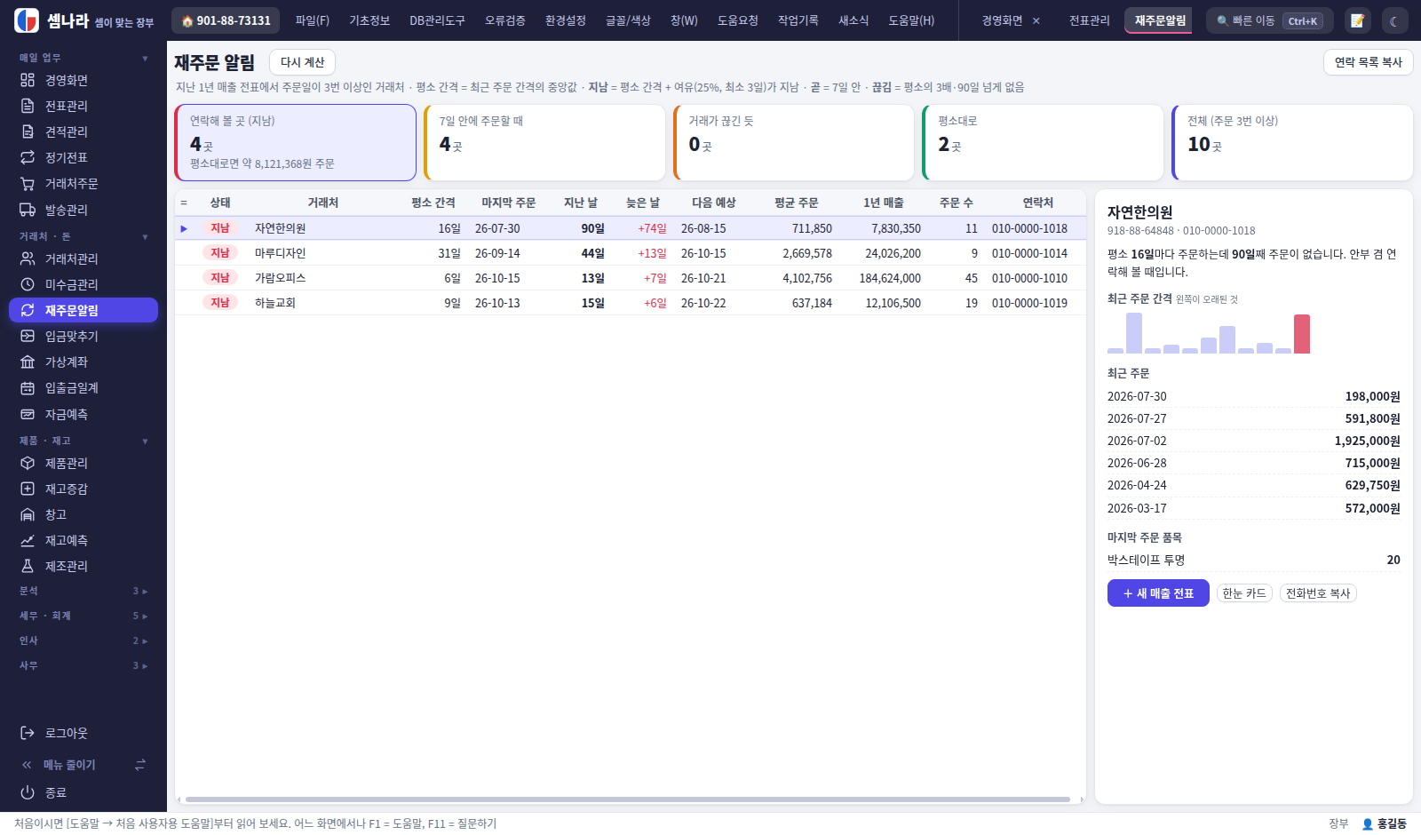Toggle sidebar position swap icon beside 메뉴 줄이기
Viewport: 1421px width, 835px height.
point(139,765)
